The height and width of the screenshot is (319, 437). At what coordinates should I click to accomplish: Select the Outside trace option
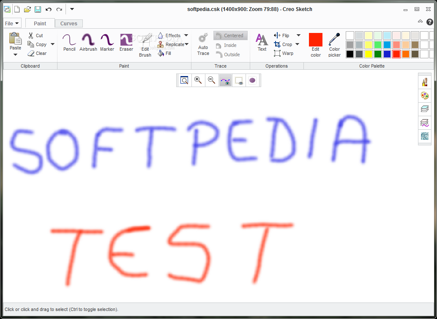pyautogui.click(x=228, y=55)
